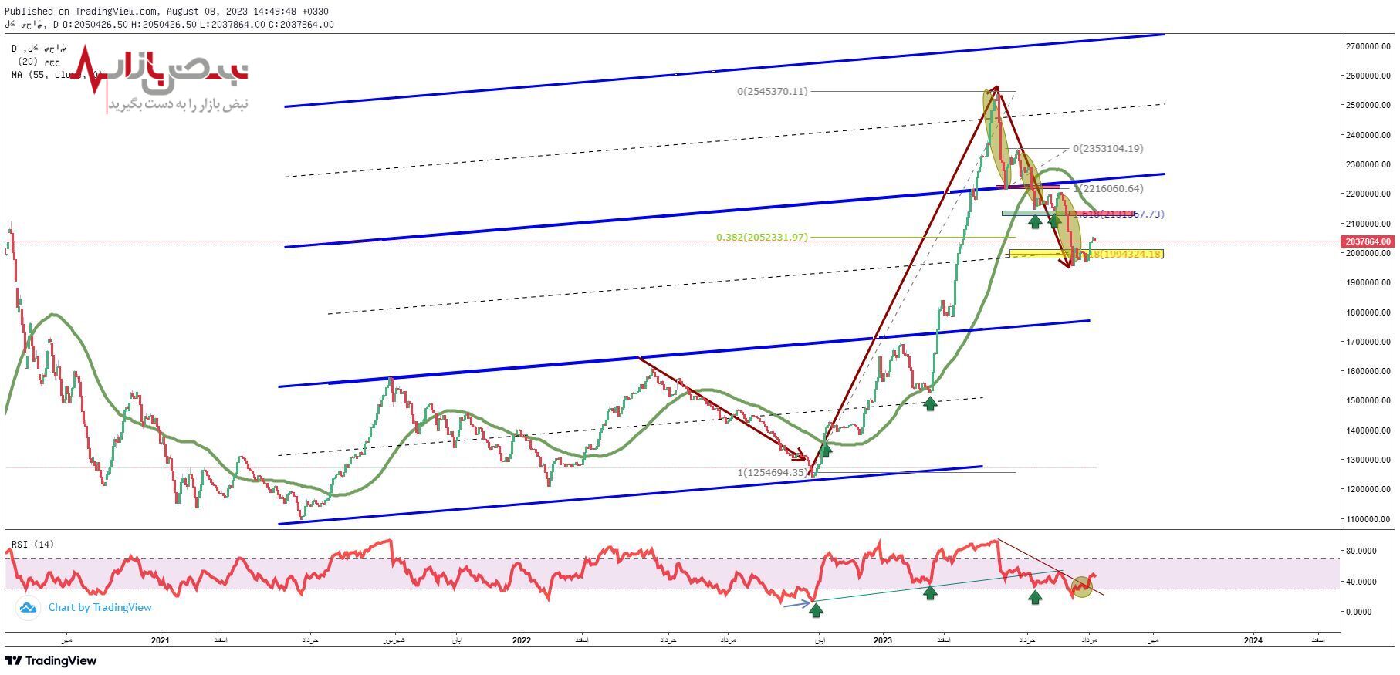The image size is (1400, 675).
Task: Click the RSI (14) indicator label
Action: [32, 545]
